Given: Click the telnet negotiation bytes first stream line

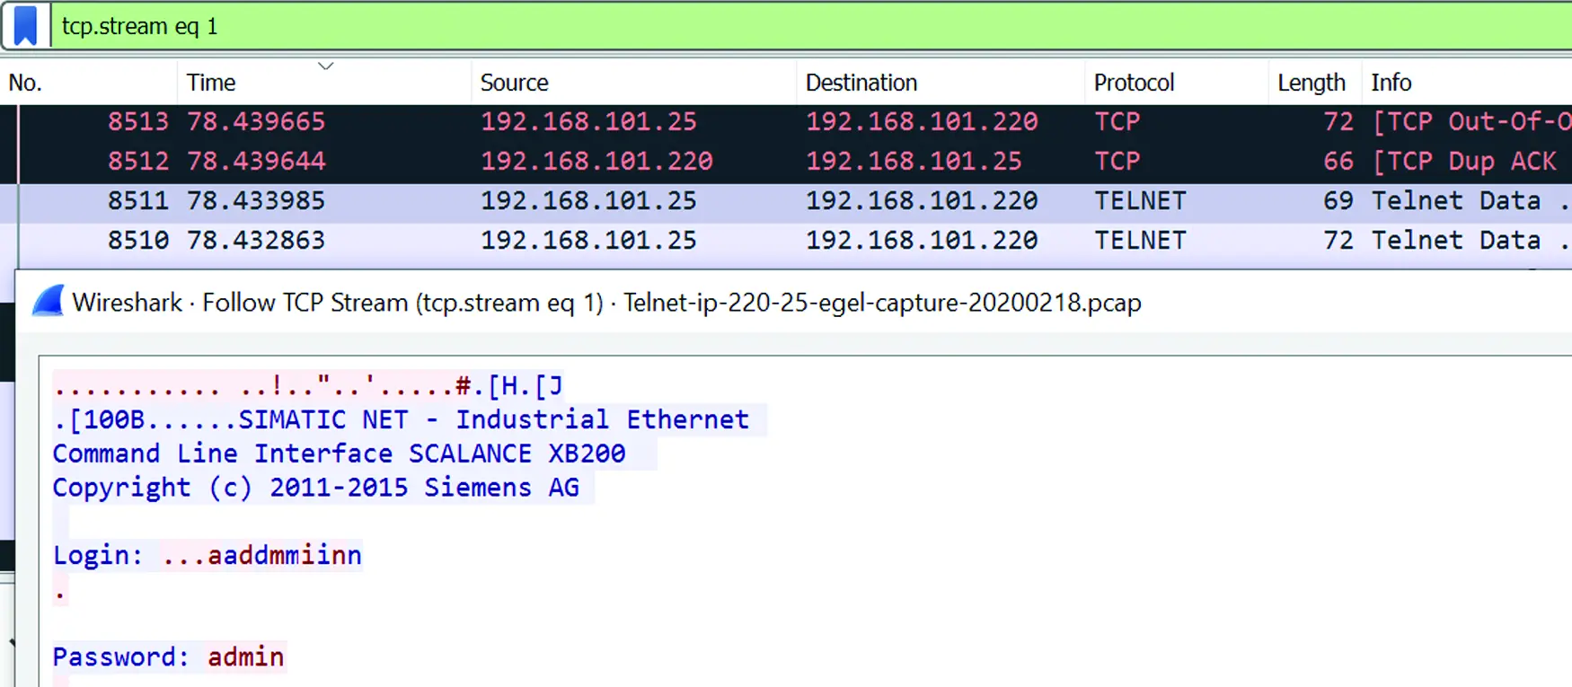Looking at the screenshot, I should 308,386.
